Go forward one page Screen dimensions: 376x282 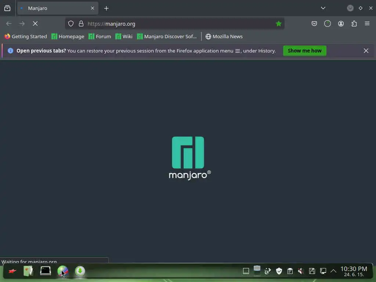(22, 23)
